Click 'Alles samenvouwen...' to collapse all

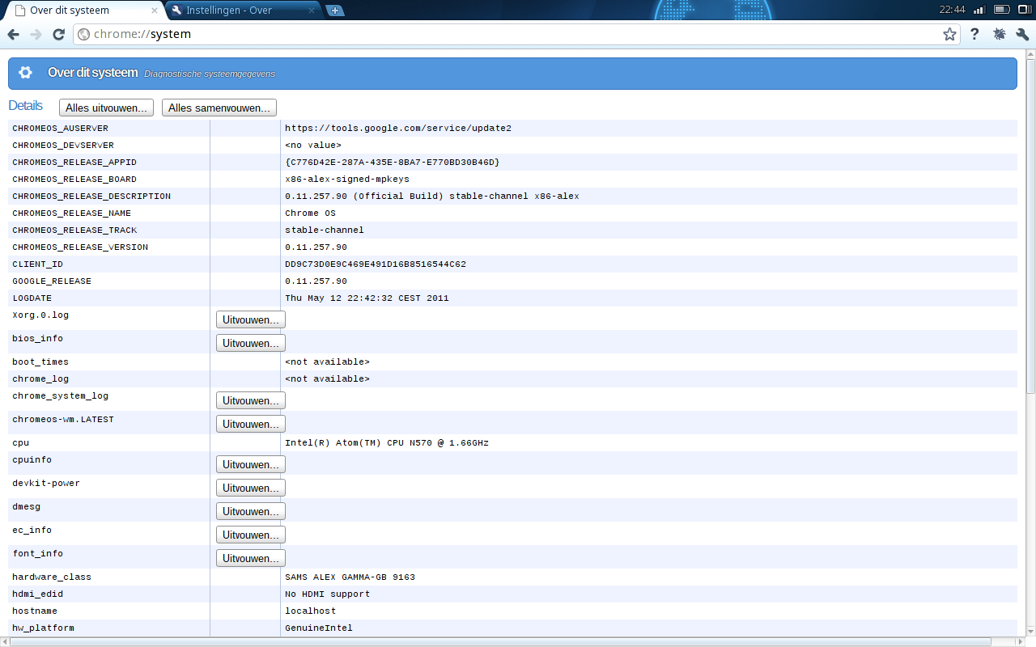219,108
